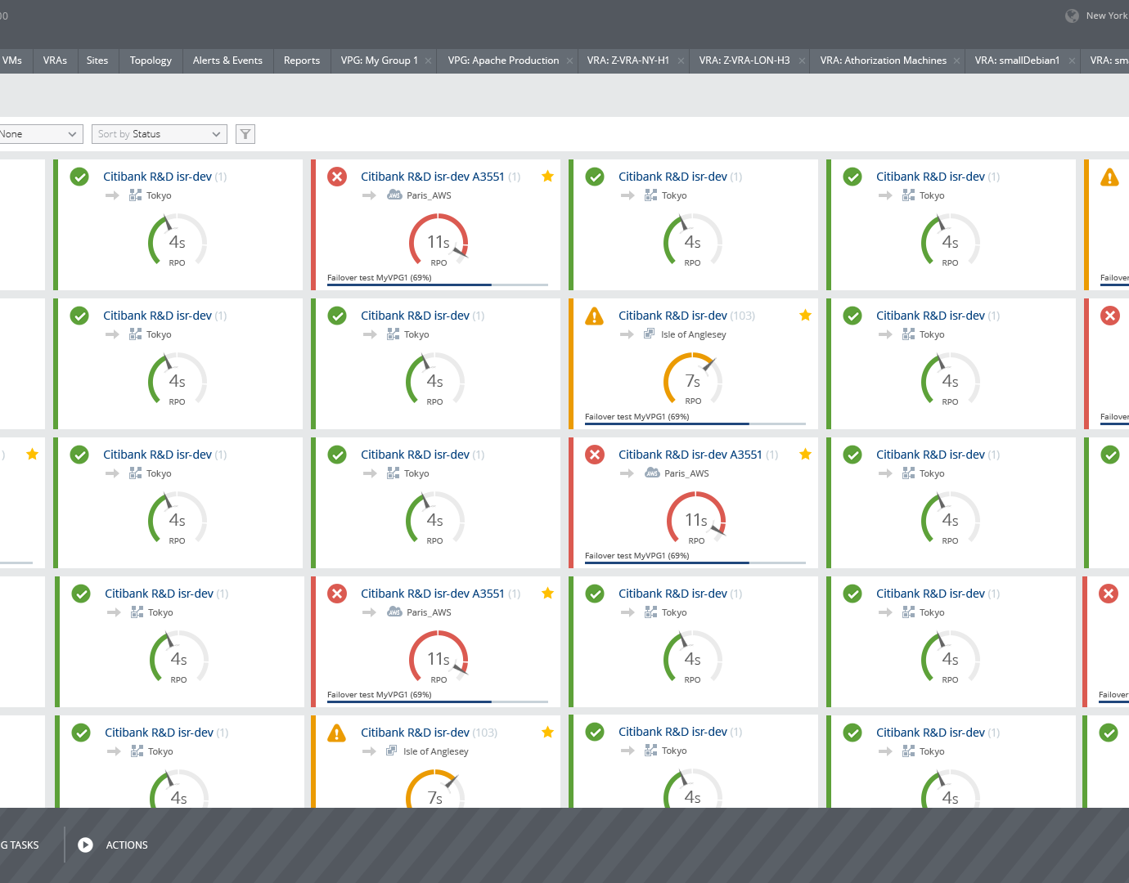
Task: Select VRA: Athorization Machines tab
Action: pyautogui.click(x=884, y=61)
